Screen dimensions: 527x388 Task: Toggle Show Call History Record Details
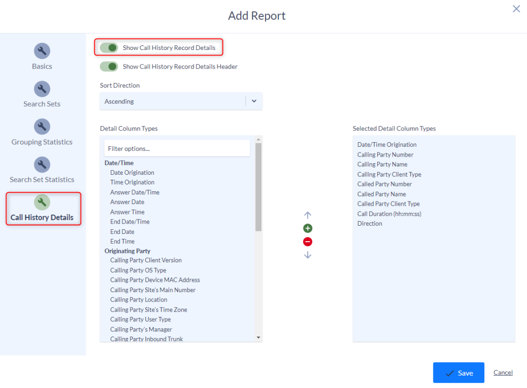[109, 48]
